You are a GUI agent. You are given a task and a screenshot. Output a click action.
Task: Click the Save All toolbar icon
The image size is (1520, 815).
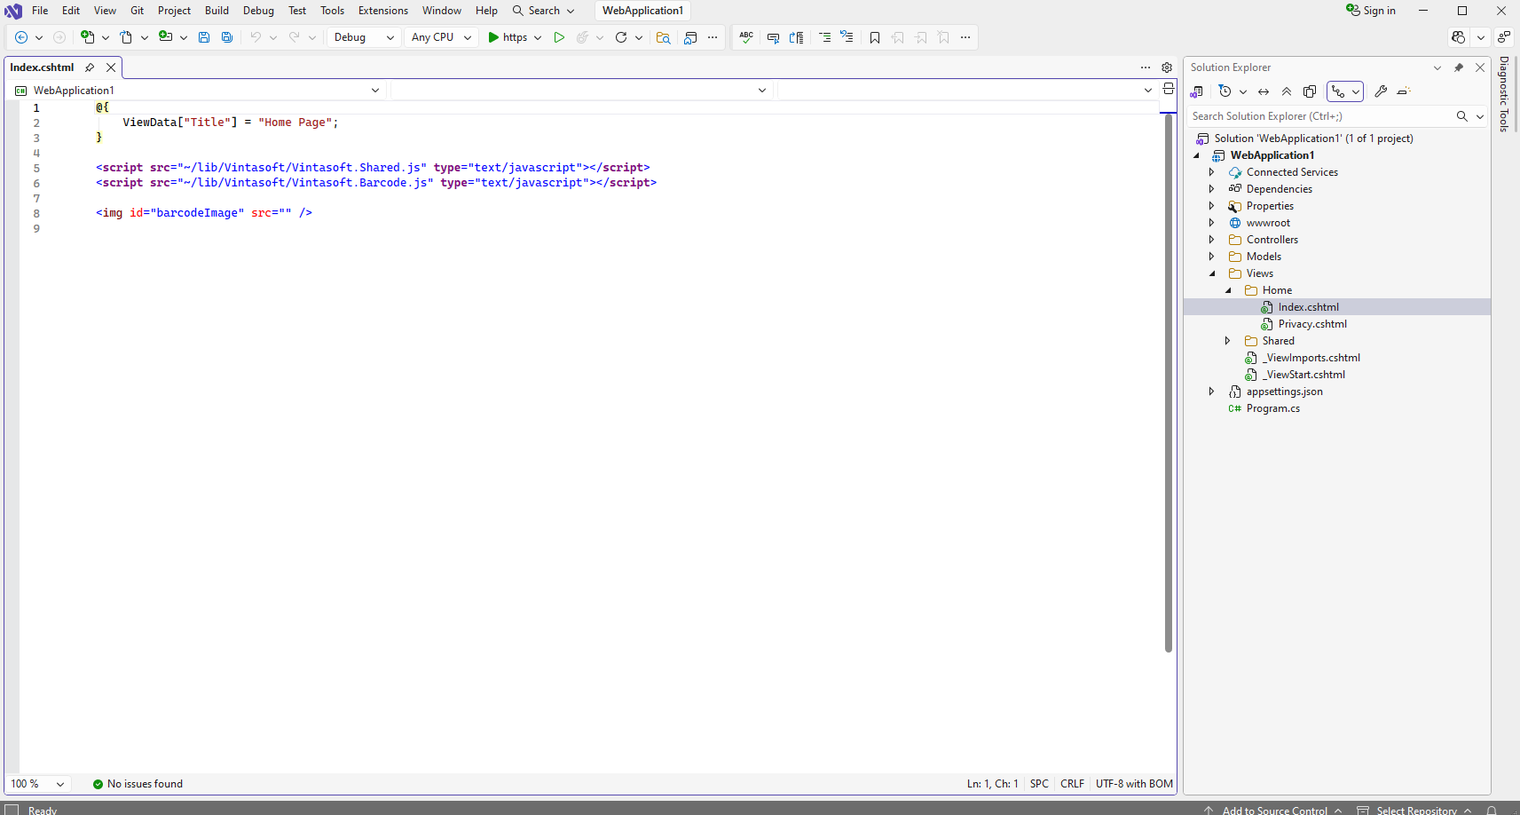pos(227,37)
